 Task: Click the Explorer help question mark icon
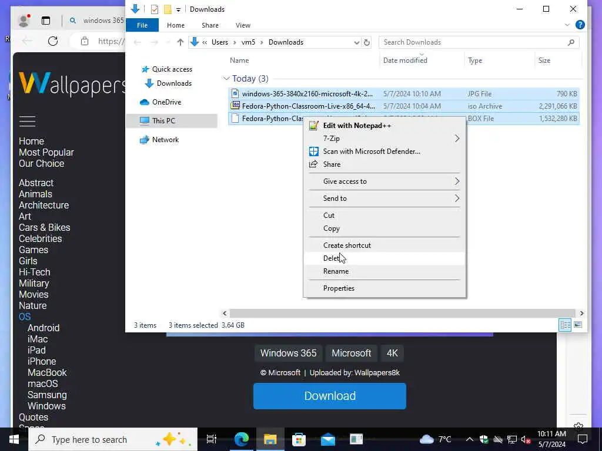click(x=580, y=25)
